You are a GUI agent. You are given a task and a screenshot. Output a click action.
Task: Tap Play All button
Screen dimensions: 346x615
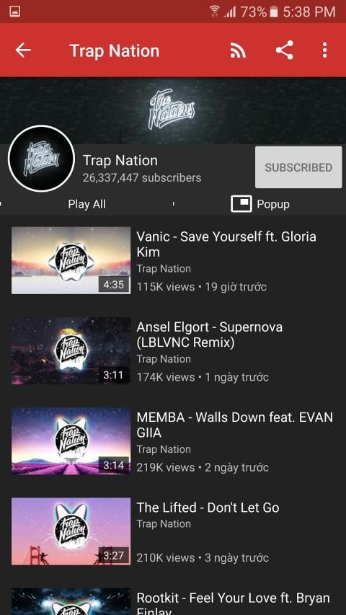86,204
